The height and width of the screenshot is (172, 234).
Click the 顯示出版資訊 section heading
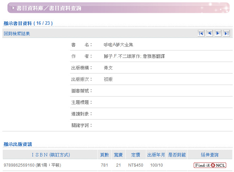coord(18,144)
